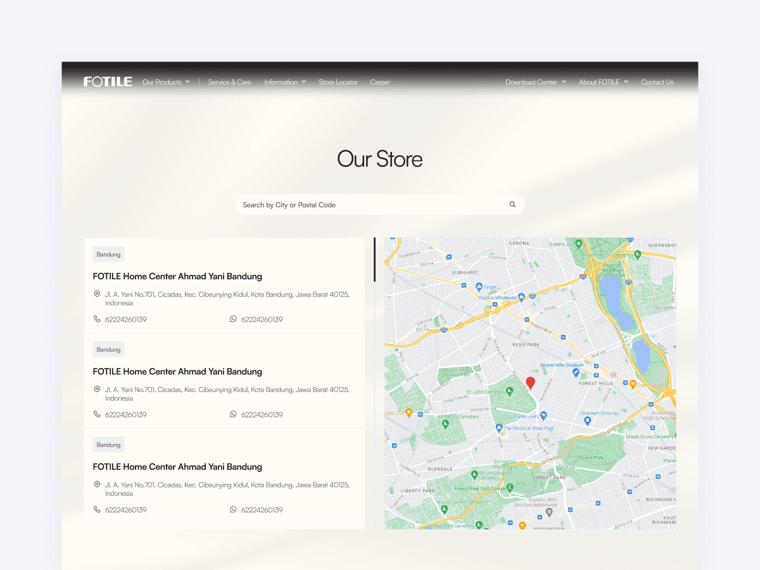The image size is (760, 570).
Task: Click the phone icon in the last store card
Action: (x=97, y=509)
